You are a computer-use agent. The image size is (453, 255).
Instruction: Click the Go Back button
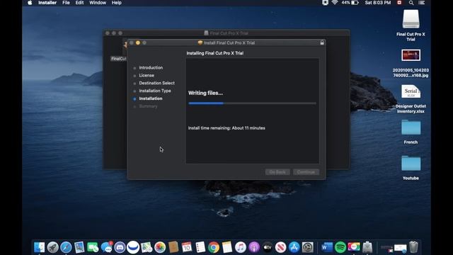(277, 172)
